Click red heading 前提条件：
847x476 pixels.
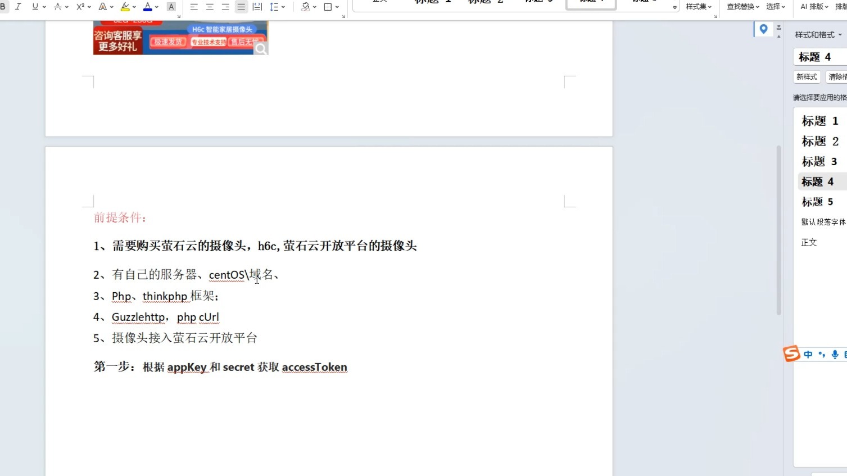point(120,217)
